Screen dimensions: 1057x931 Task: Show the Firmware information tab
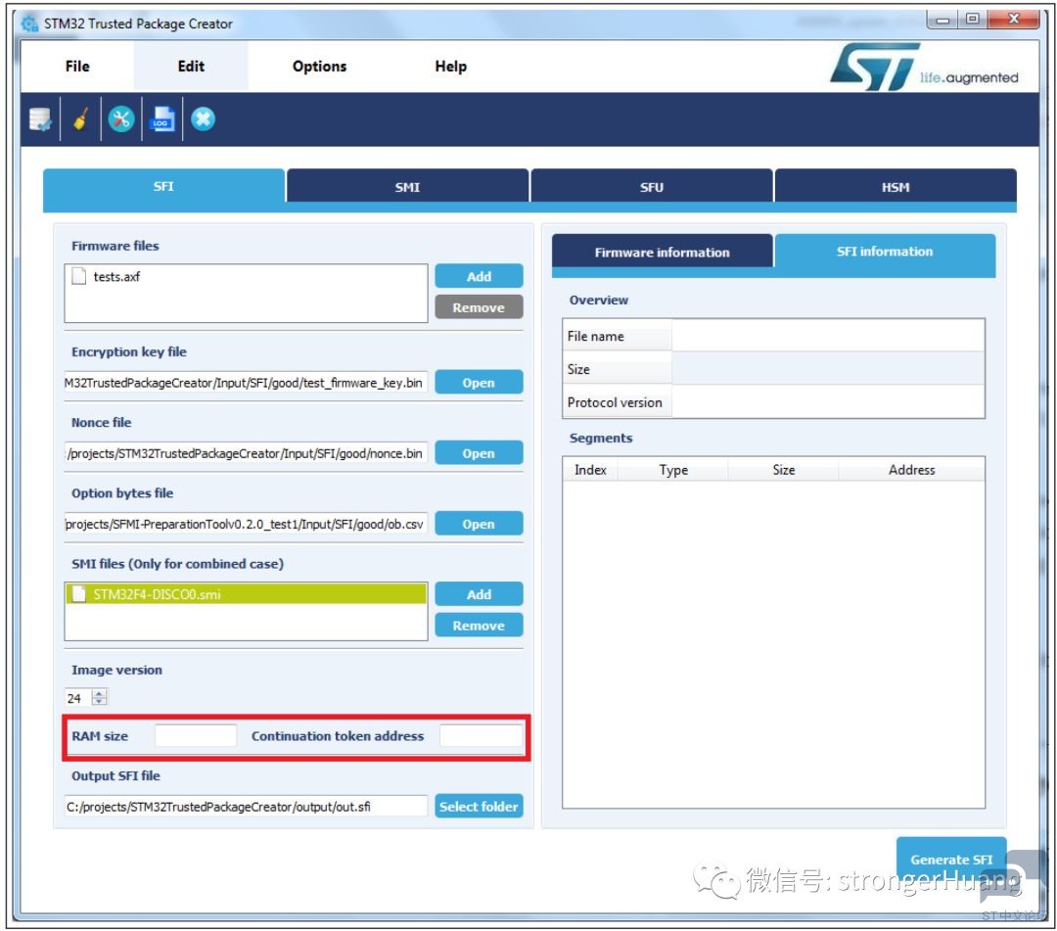click(x=662, y=253)
